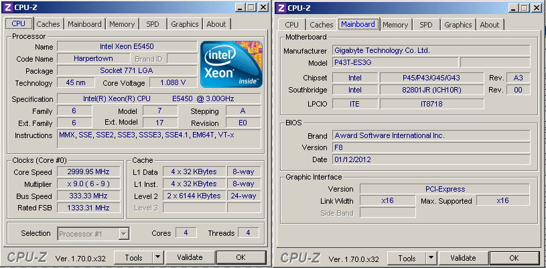Click the Socket 771 LGA package field
This screenshot has height=268, width=546.
click(x=127, y=70)
